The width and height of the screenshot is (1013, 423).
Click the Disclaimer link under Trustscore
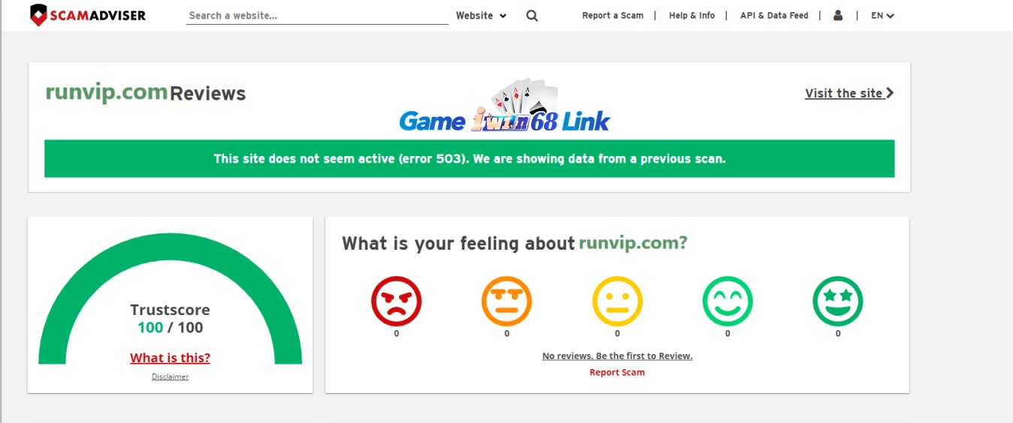pos(170,376)
